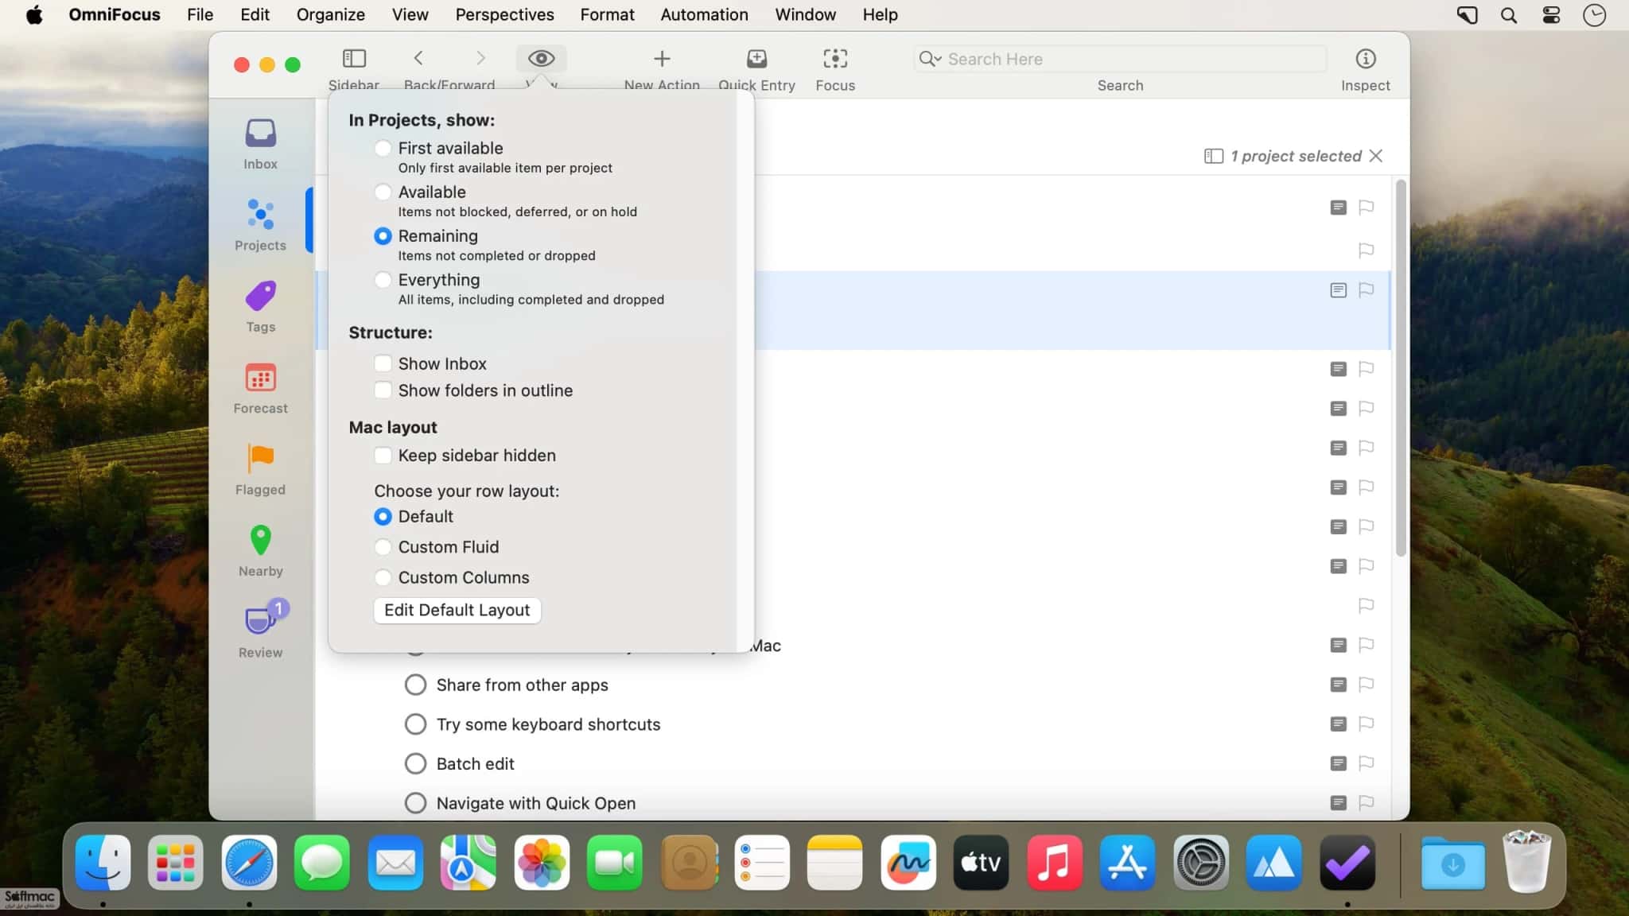Viewport: 1629px width, 916px height.
Task: Open the Perspectives menu
Action: click(x=504, y=14)
